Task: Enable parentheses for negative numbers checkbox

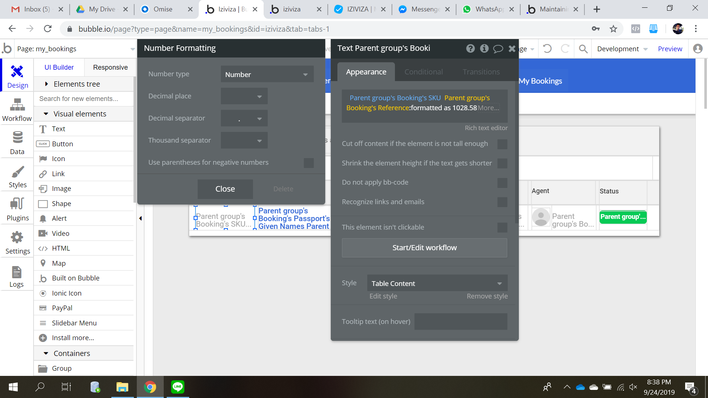Action: [309, 163]
